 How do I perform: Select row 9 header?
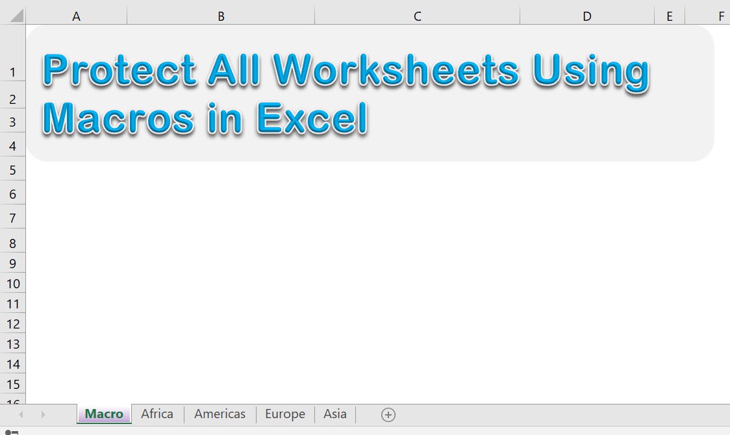point(12,264)
